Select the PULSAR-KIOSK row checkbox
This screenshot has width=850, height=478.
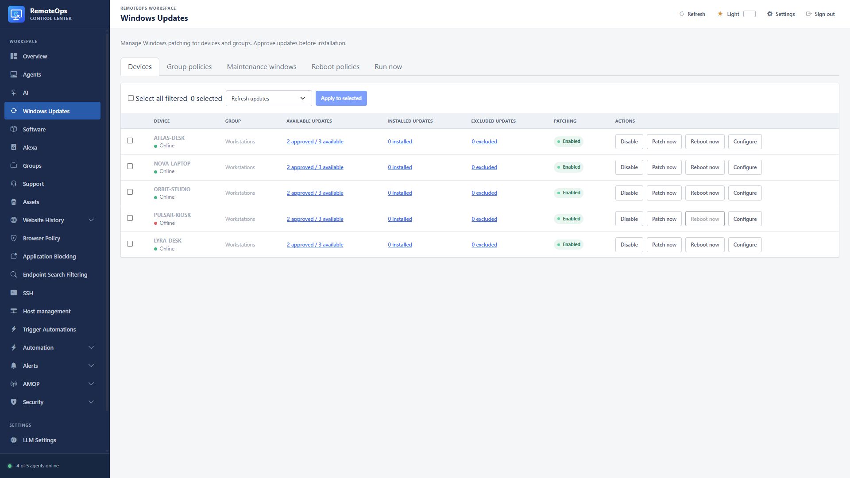(x=130, y=218)
